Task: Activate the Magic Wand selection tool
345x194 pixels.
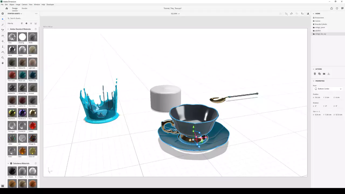Action: coord(3,24)
